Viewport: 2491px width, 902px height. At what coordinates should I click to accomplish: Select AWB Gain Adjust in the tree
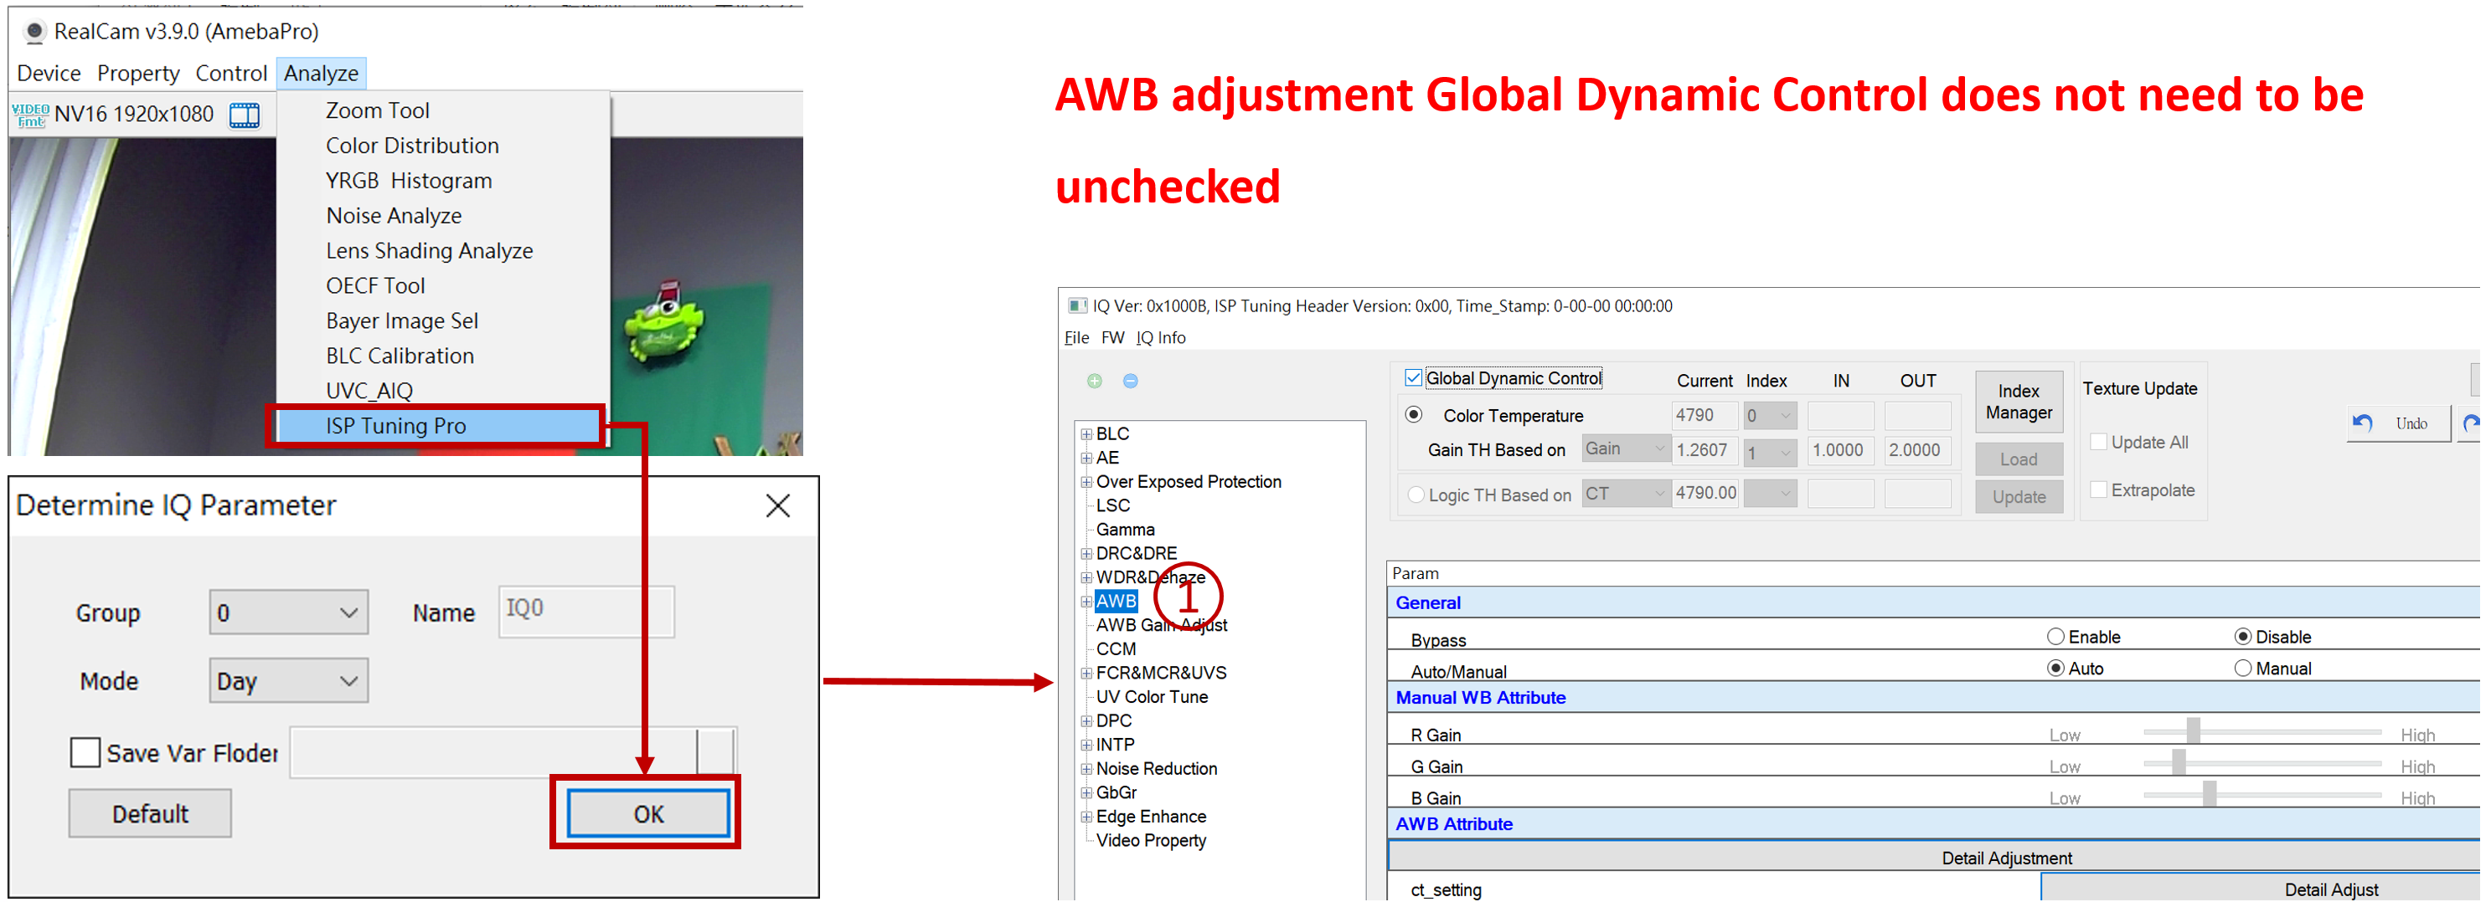(x=1160, y=625)
